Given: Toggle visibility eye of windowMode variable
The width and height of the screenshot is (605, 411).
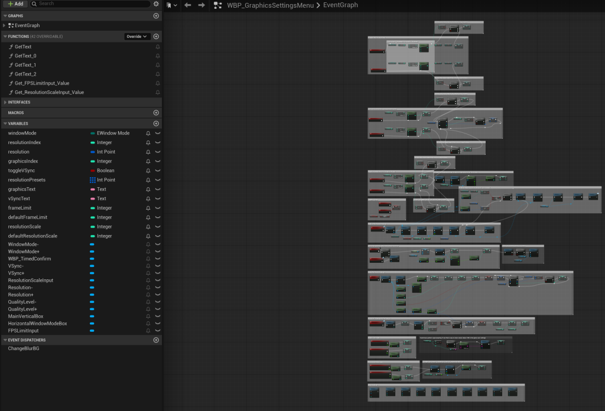Looking at the screenshot, I should tap(158, 133).
